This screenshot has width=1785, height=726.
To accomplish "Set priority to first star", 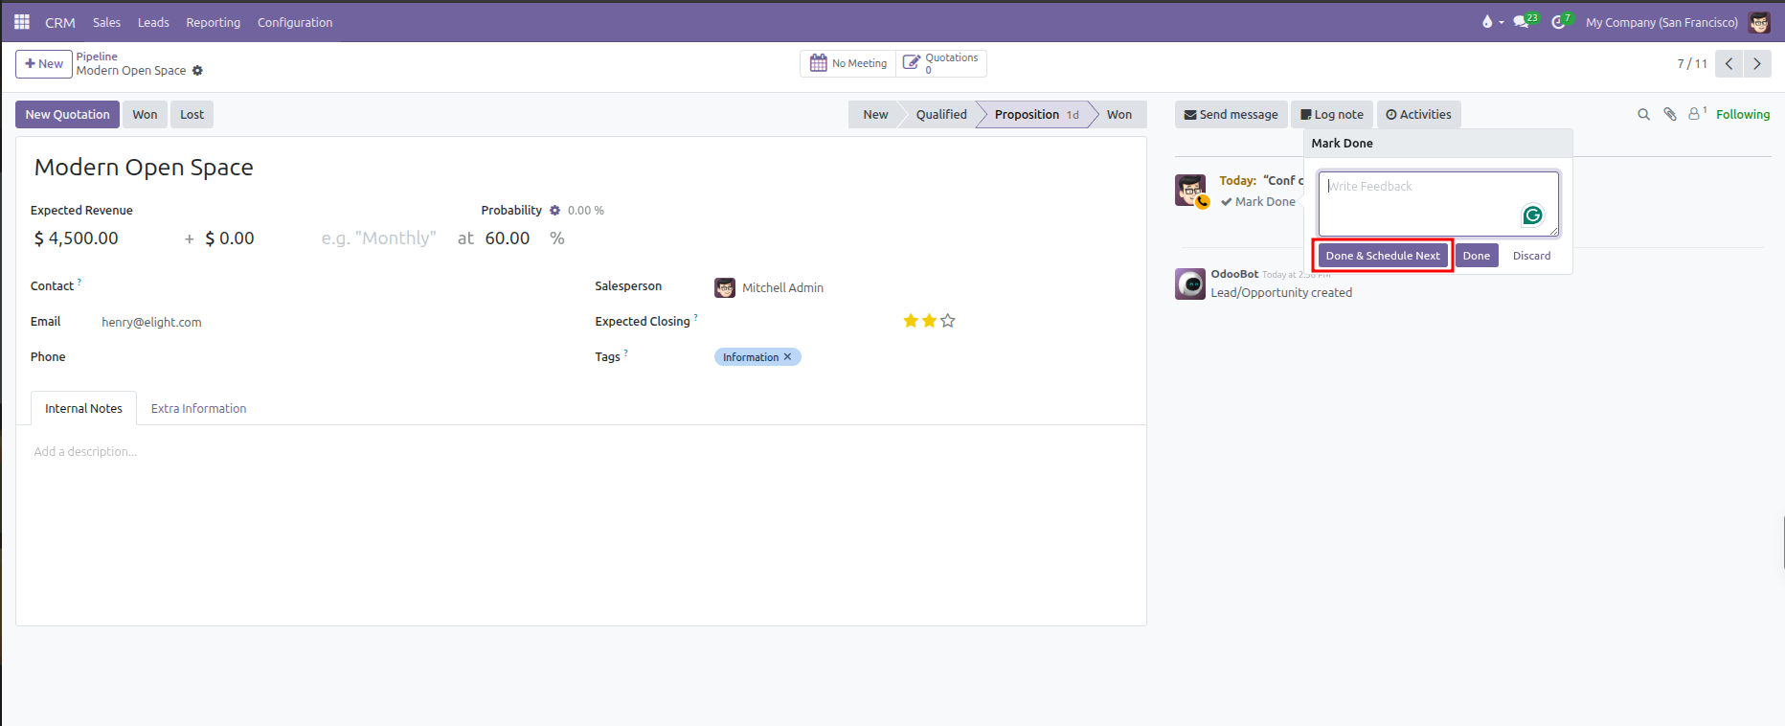I will [x=911, y=321].
